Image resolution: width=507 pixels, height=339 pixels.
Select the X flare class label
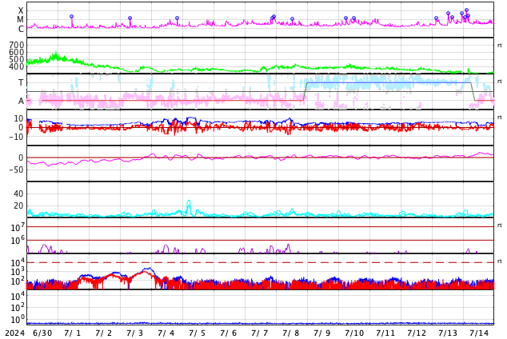coord(21,10)
